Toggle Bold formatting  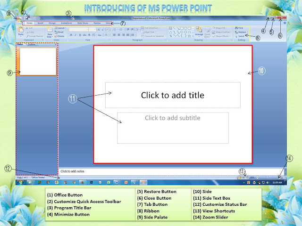[71, 35]
